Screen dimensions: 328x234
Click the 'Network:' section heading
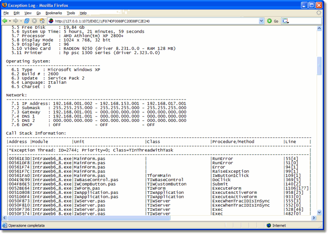(x=17, y=95)
